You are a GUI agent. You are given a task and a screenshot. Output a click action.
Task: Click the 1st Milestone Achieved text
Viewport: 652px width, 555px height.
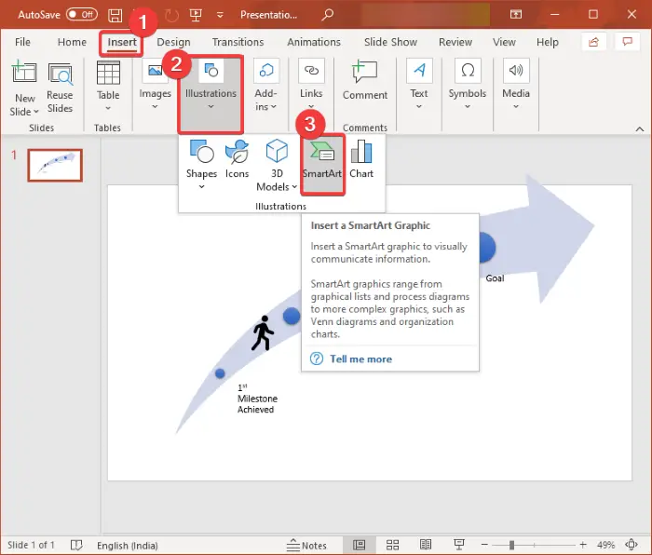pyautogui.click(x=257, y=399)
